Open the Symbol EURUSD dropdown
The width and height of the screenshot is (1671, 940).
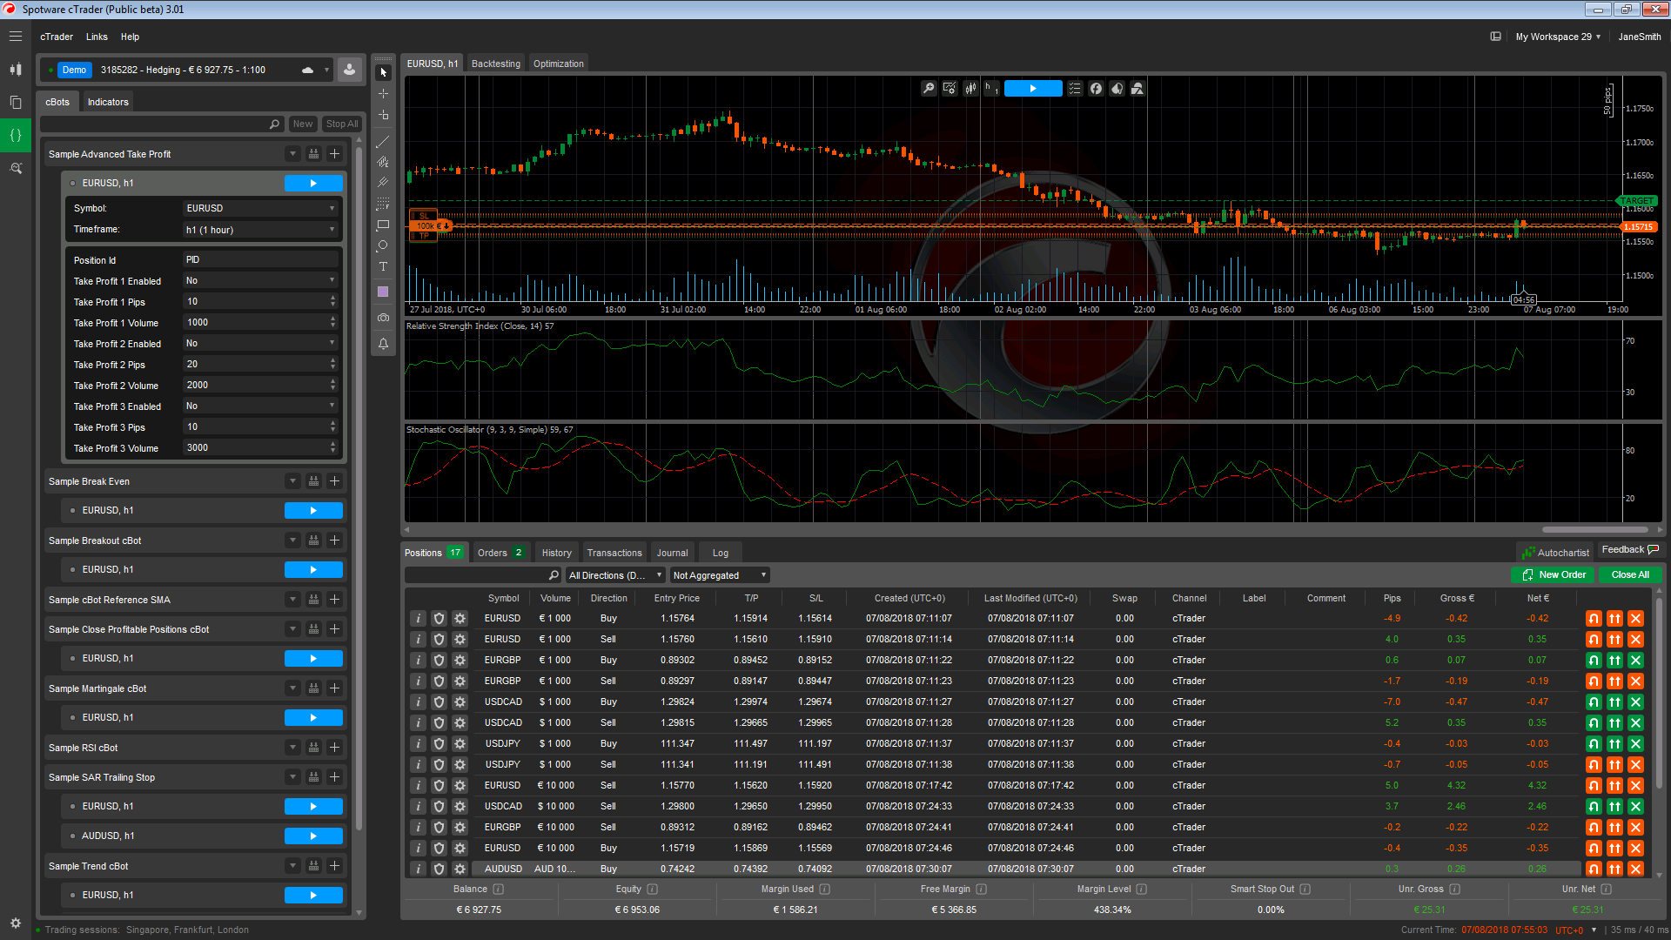point(260,209)
